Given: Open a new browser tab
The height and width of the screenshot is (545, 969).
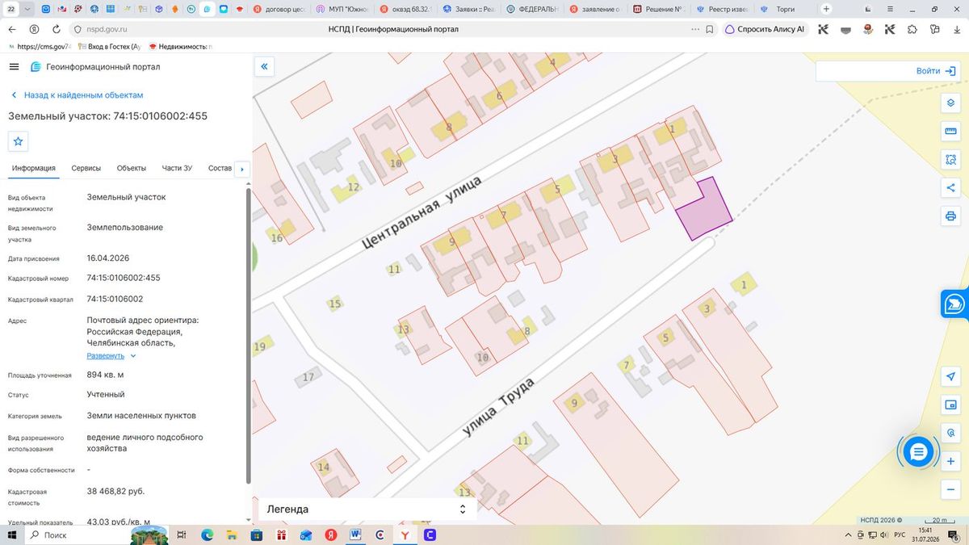Looking at the screenshot, I should pyautogui.click(x=826, y=9).
